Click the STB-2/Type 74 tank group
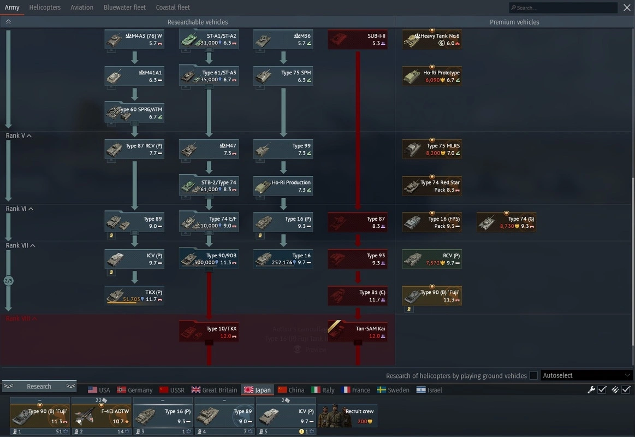This screenshot has height=437, width=635. pos(209,186)
